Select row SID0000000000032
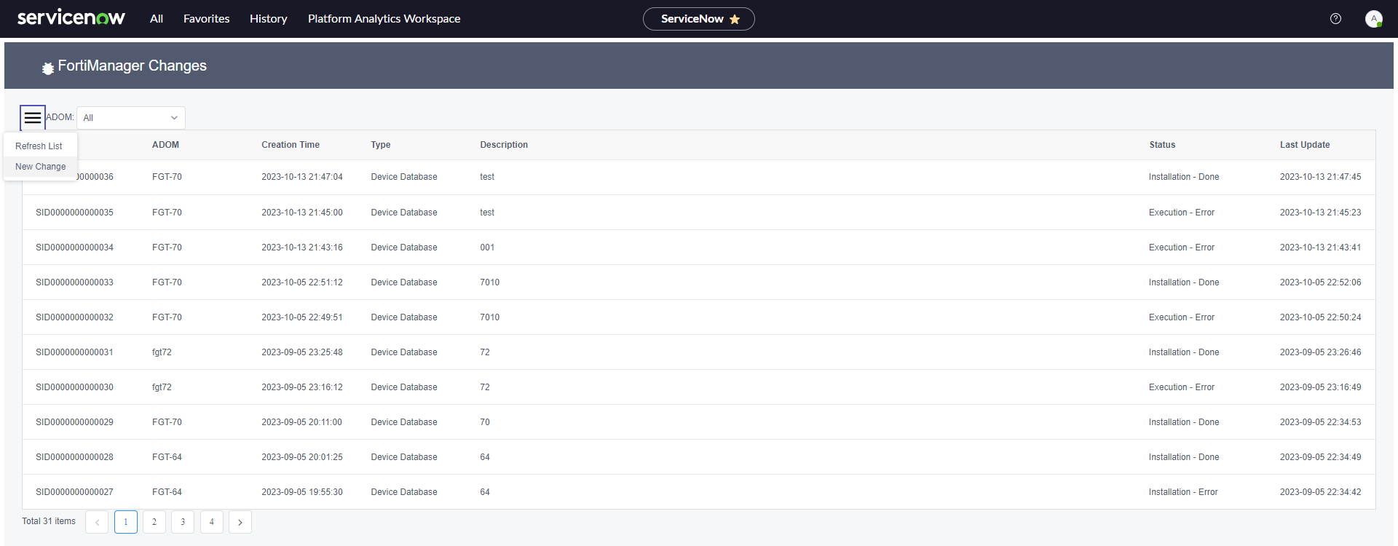The height and width of the screenshot is (546, 1398). (699, 317)
